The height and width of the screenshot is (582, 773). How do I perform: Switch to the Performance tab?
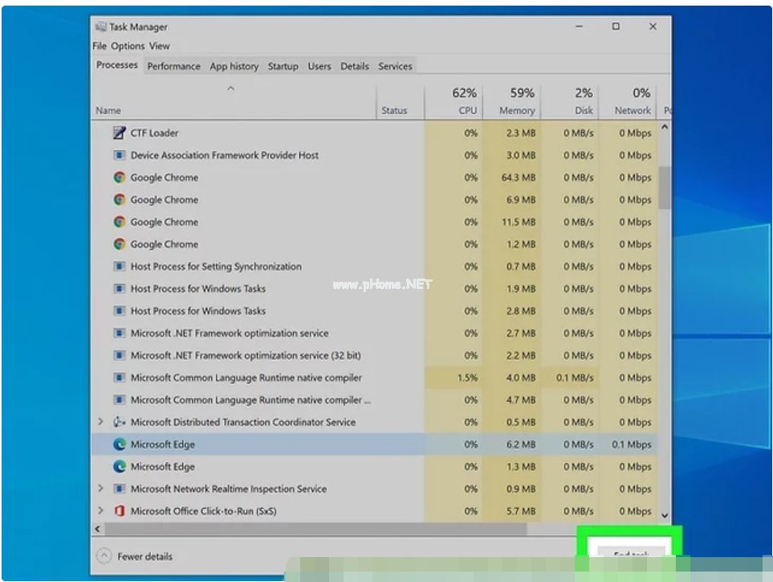coord(173,67)
